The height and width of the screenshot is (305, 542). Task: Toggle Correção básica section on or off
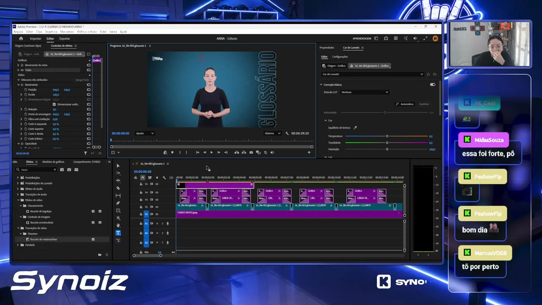coord(432,85)
